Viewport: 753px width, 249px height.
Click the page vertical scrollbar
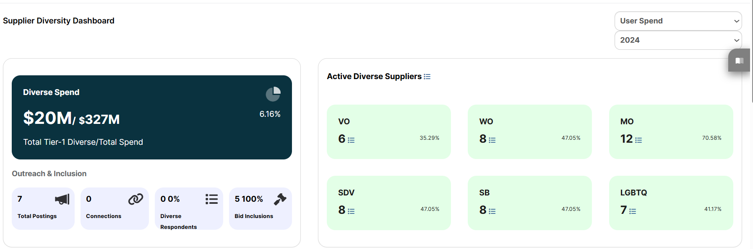752,51
